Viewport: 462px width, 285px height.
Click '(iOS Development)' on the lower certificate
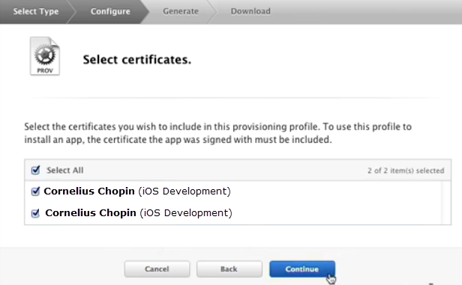point(186,212)
